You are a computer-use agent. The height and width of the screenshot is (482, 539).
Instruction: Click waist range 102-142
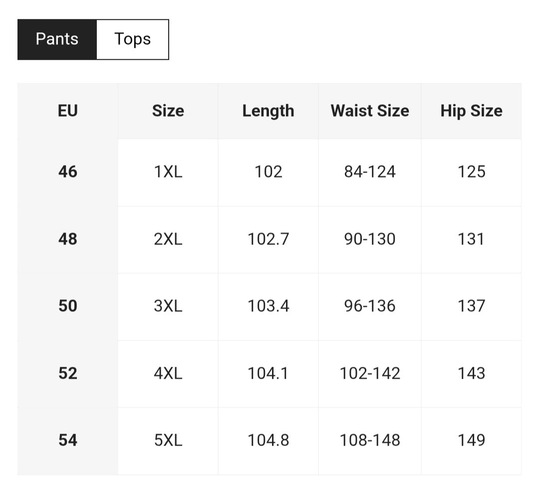(370, 373)
